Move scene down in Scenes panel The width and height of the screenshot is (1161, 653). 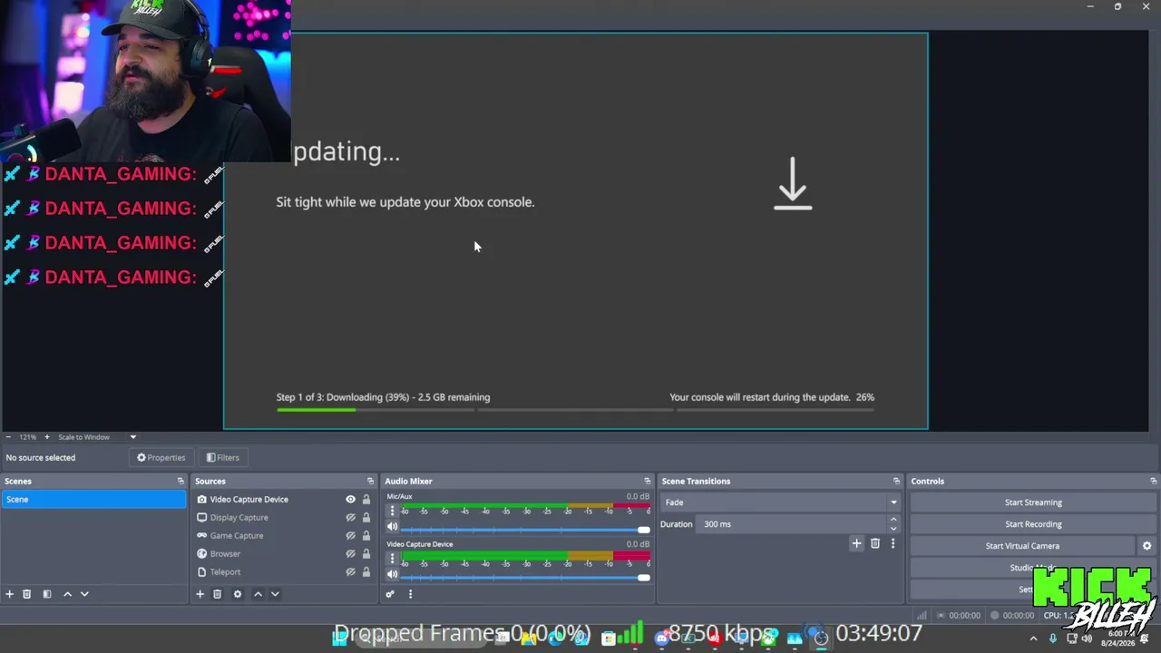pos(84,594)
